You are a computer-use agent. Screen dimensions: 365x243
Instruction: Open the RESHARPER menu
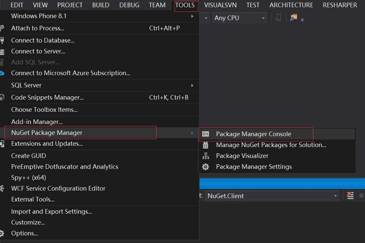340,5
